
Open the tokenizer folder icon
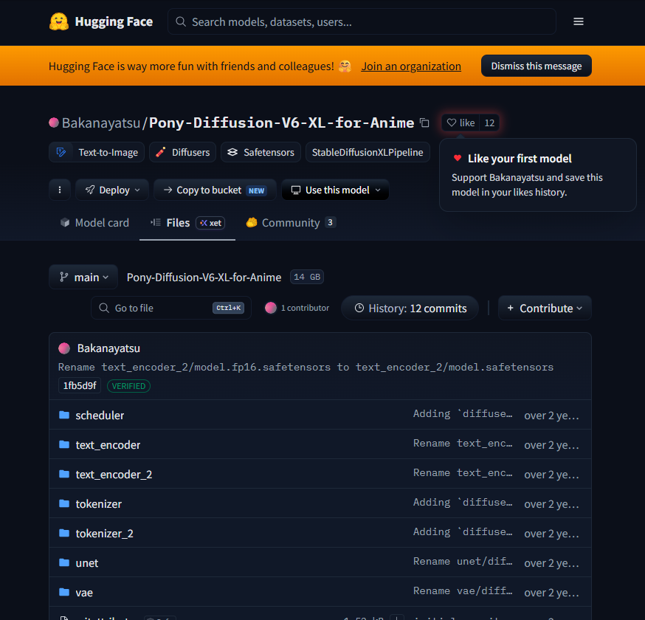coord(64,503)
